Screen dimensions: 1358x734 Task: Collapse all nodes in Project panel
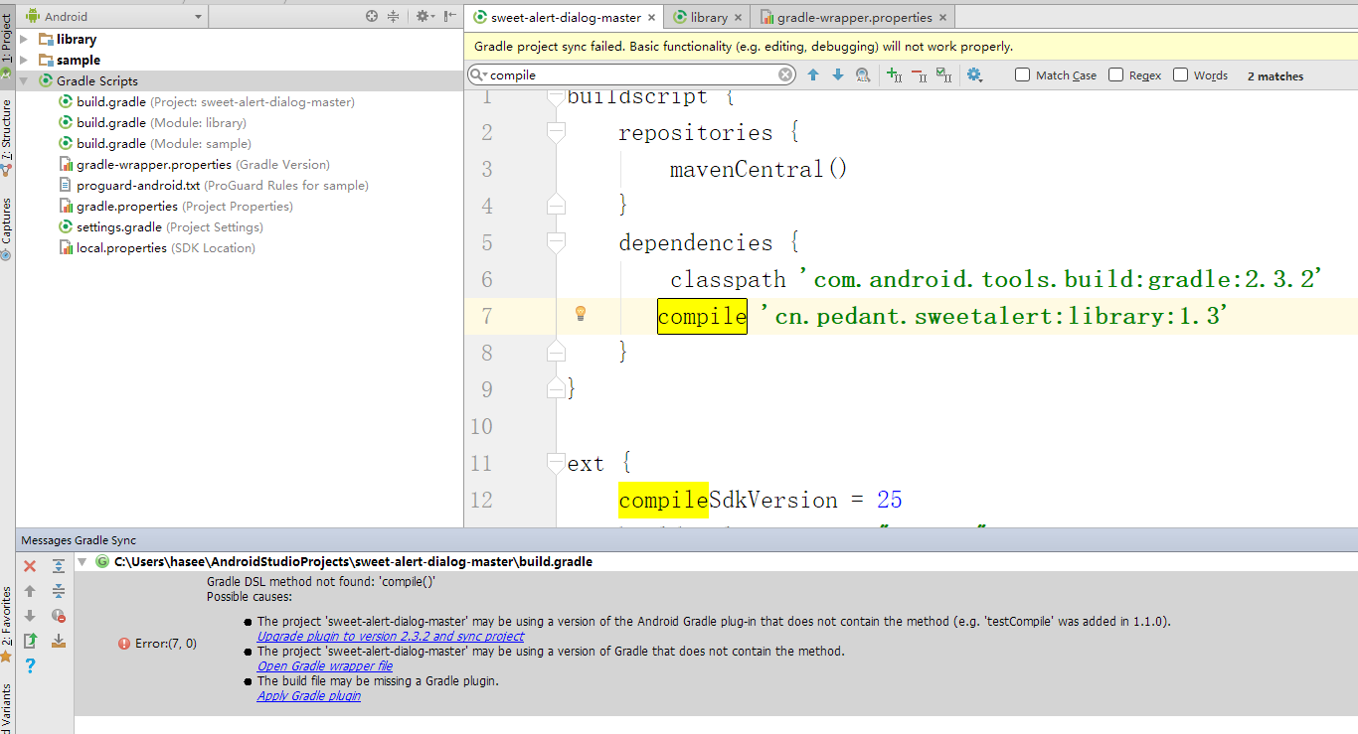394,16
